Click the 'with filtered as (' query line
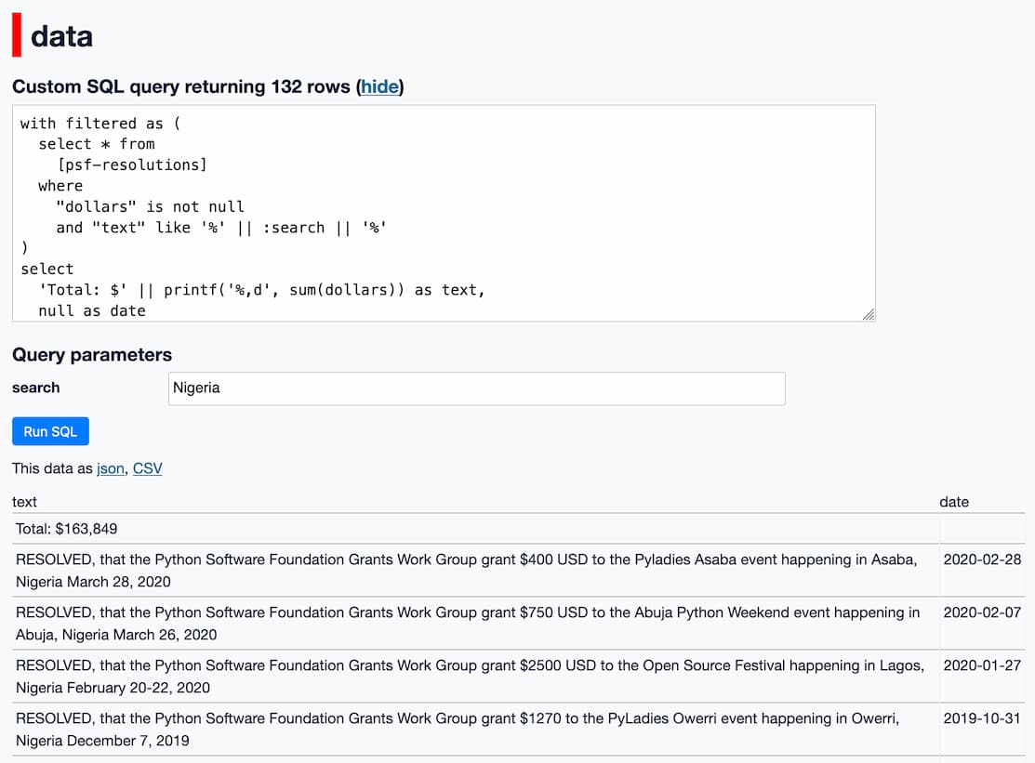 pos(100,124)
